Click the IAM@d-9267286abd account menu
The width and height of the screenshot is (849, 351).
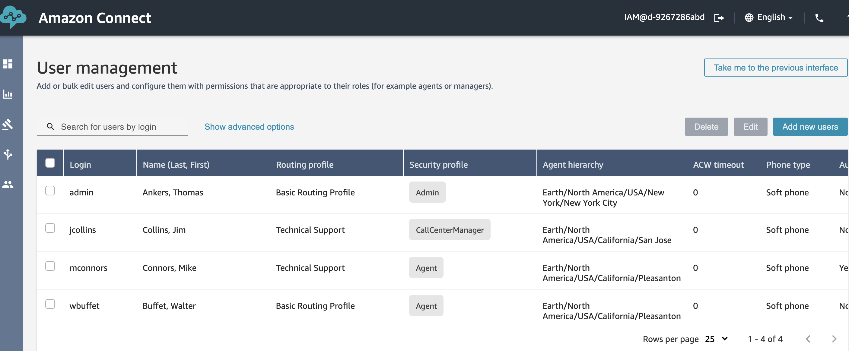pyautogui.click(x=664, y=17)
